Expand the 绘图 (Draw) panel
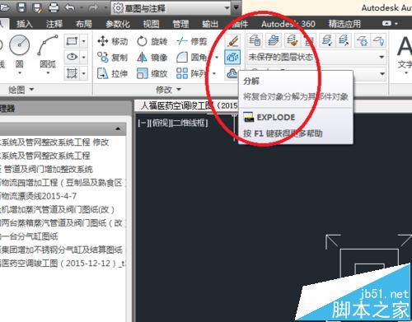 click(21, 90)
